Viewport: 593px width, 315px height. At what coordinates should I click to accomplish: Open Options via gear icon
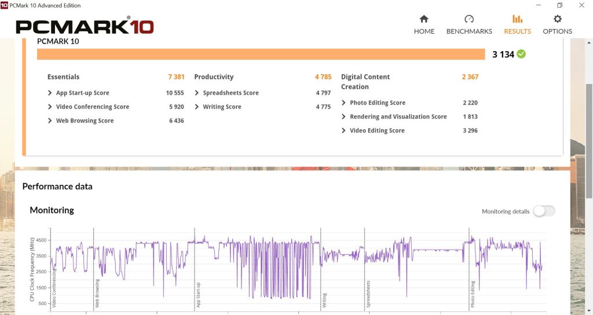[557, 20]
